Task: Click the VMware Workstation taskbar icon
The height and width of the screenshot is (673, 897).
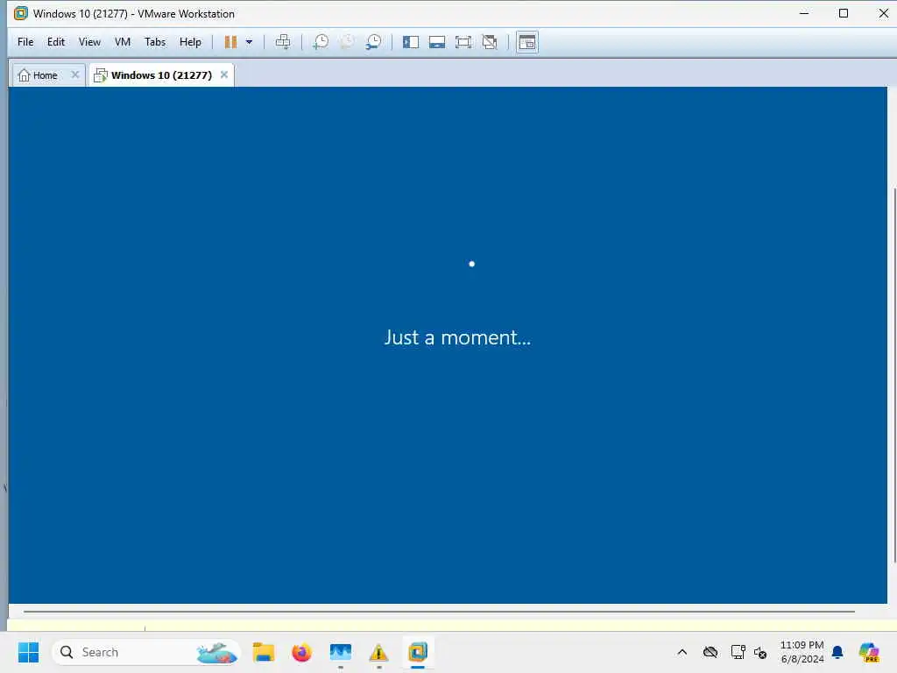Action: point(418,652)
